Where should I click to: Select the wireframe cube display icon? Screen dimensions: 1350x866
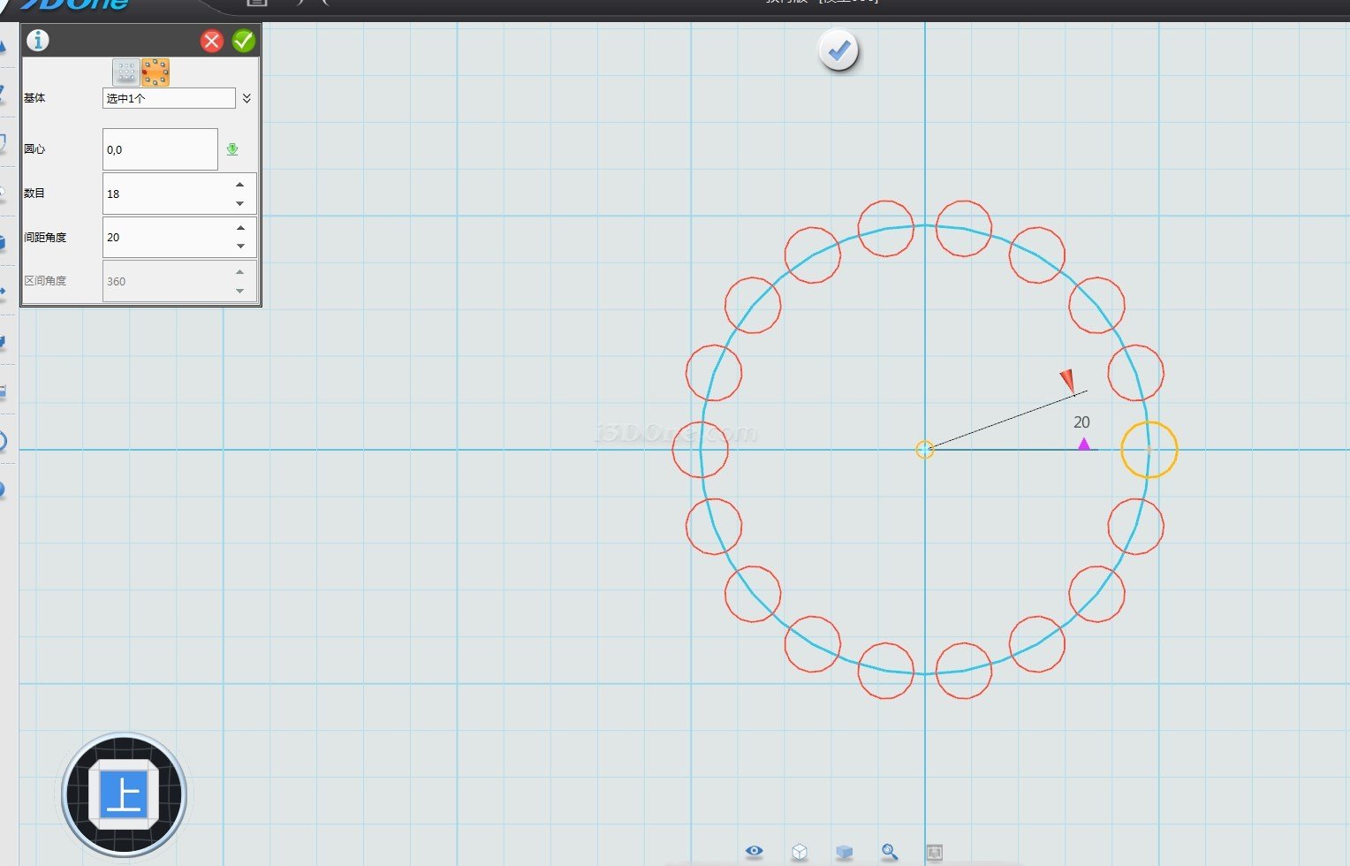pyautogui.click(x=800, y=852)
